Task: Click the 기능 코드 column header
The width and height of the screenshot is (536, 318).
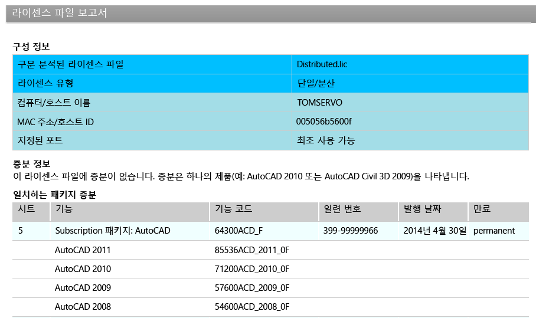Action: tap(264, 212)
